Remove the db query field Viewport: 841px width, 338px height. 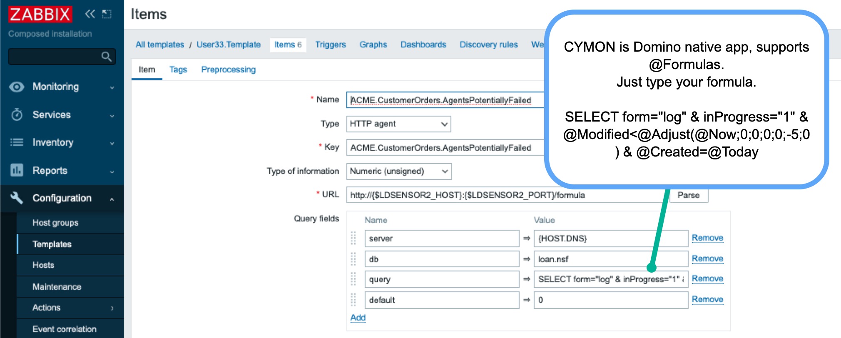tap(707, 258)
